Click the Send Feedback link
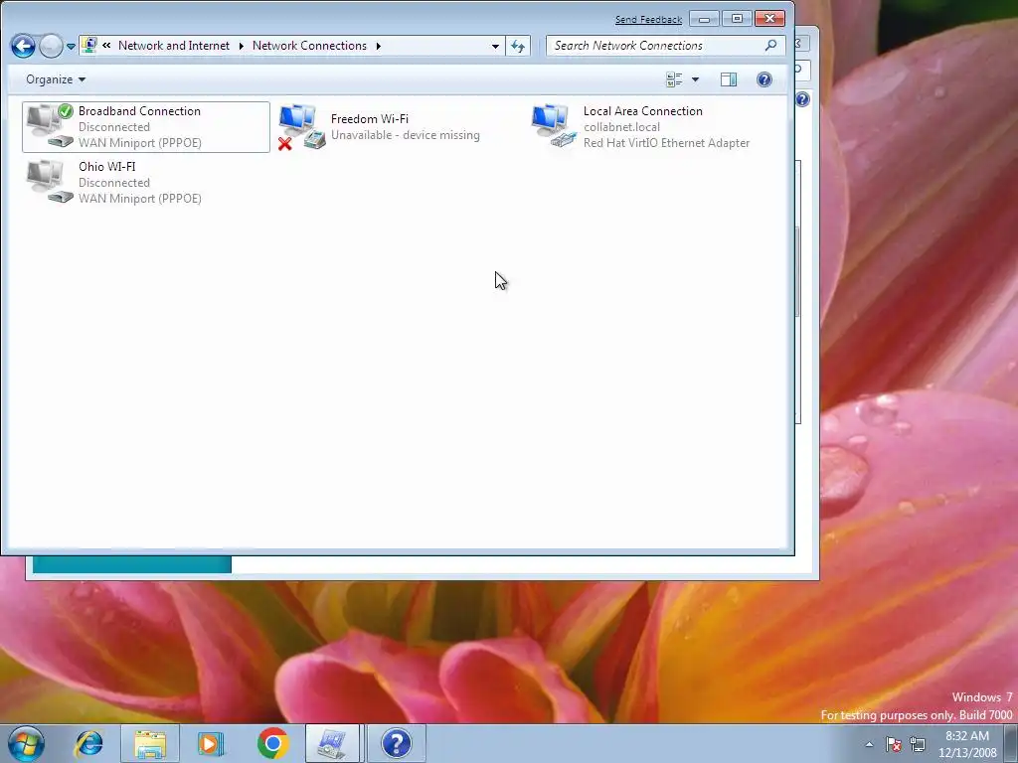 pos(648,20)
